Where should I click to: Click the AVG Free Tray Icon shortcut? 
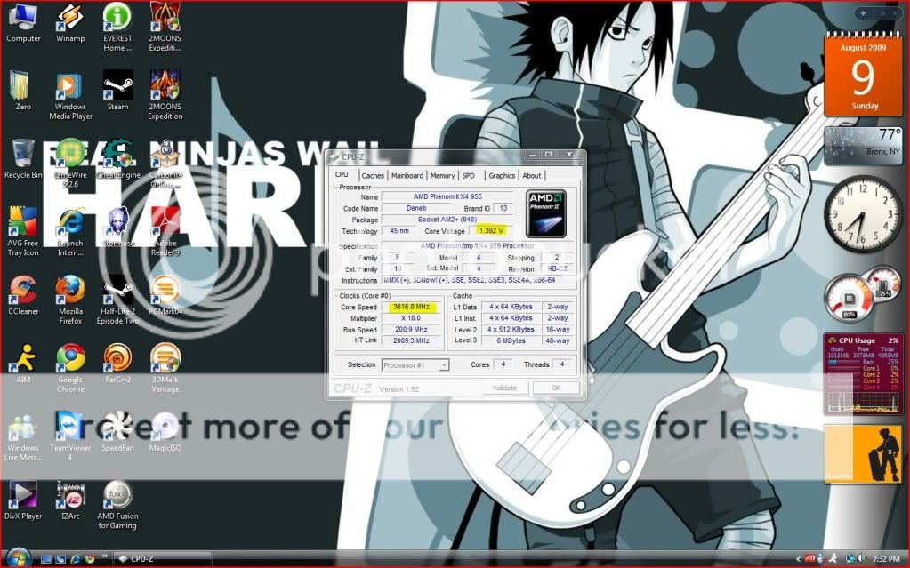23,231
